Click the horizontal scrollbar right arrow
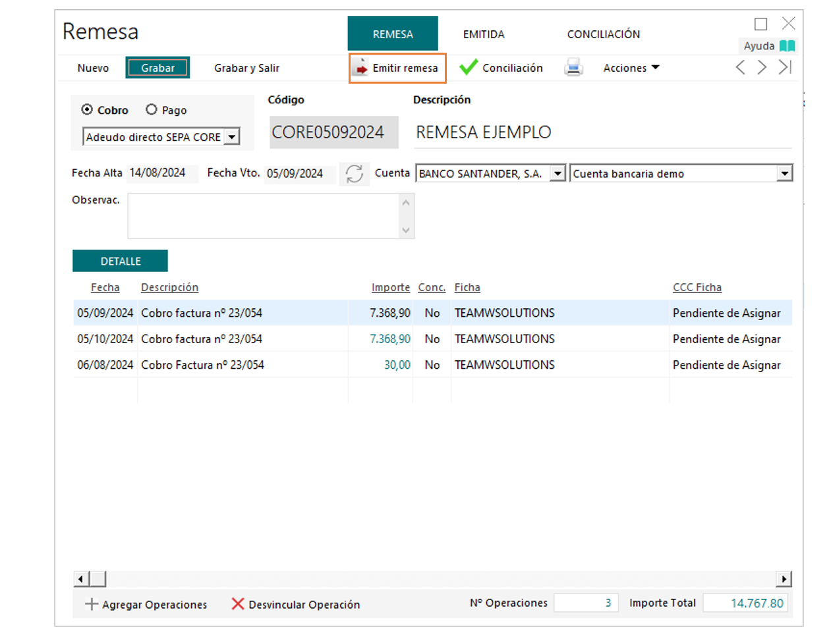Screen dimensions: 829x631 coord(784,579)
